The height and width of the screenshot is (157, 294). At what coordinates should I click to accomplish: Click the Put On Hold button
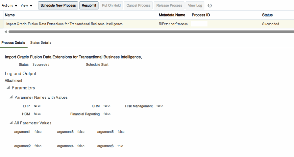click(111, 5)
